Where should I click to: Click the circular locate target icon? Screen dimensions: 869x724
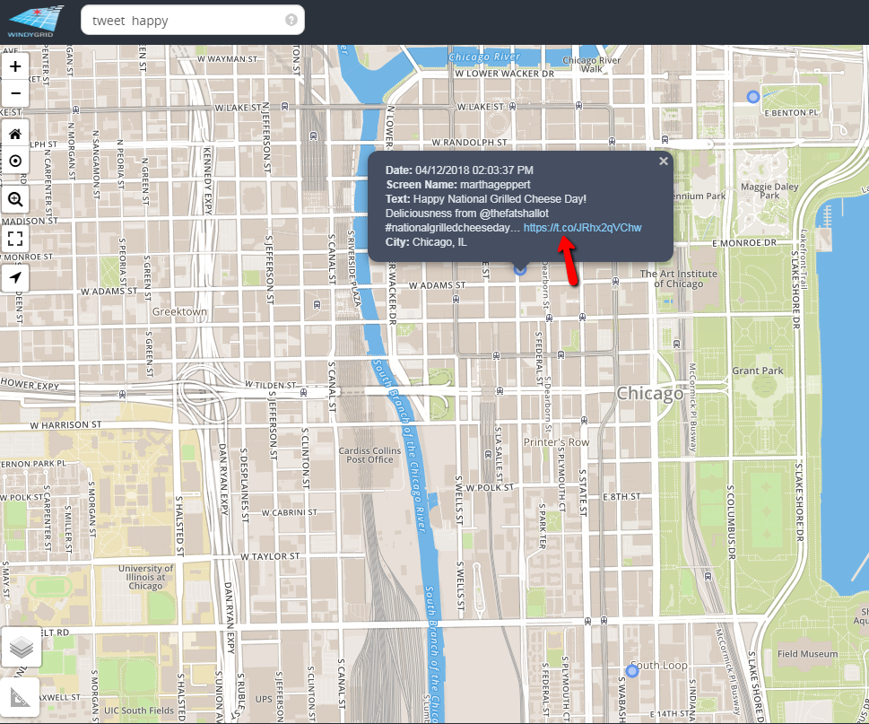[15, 161]
